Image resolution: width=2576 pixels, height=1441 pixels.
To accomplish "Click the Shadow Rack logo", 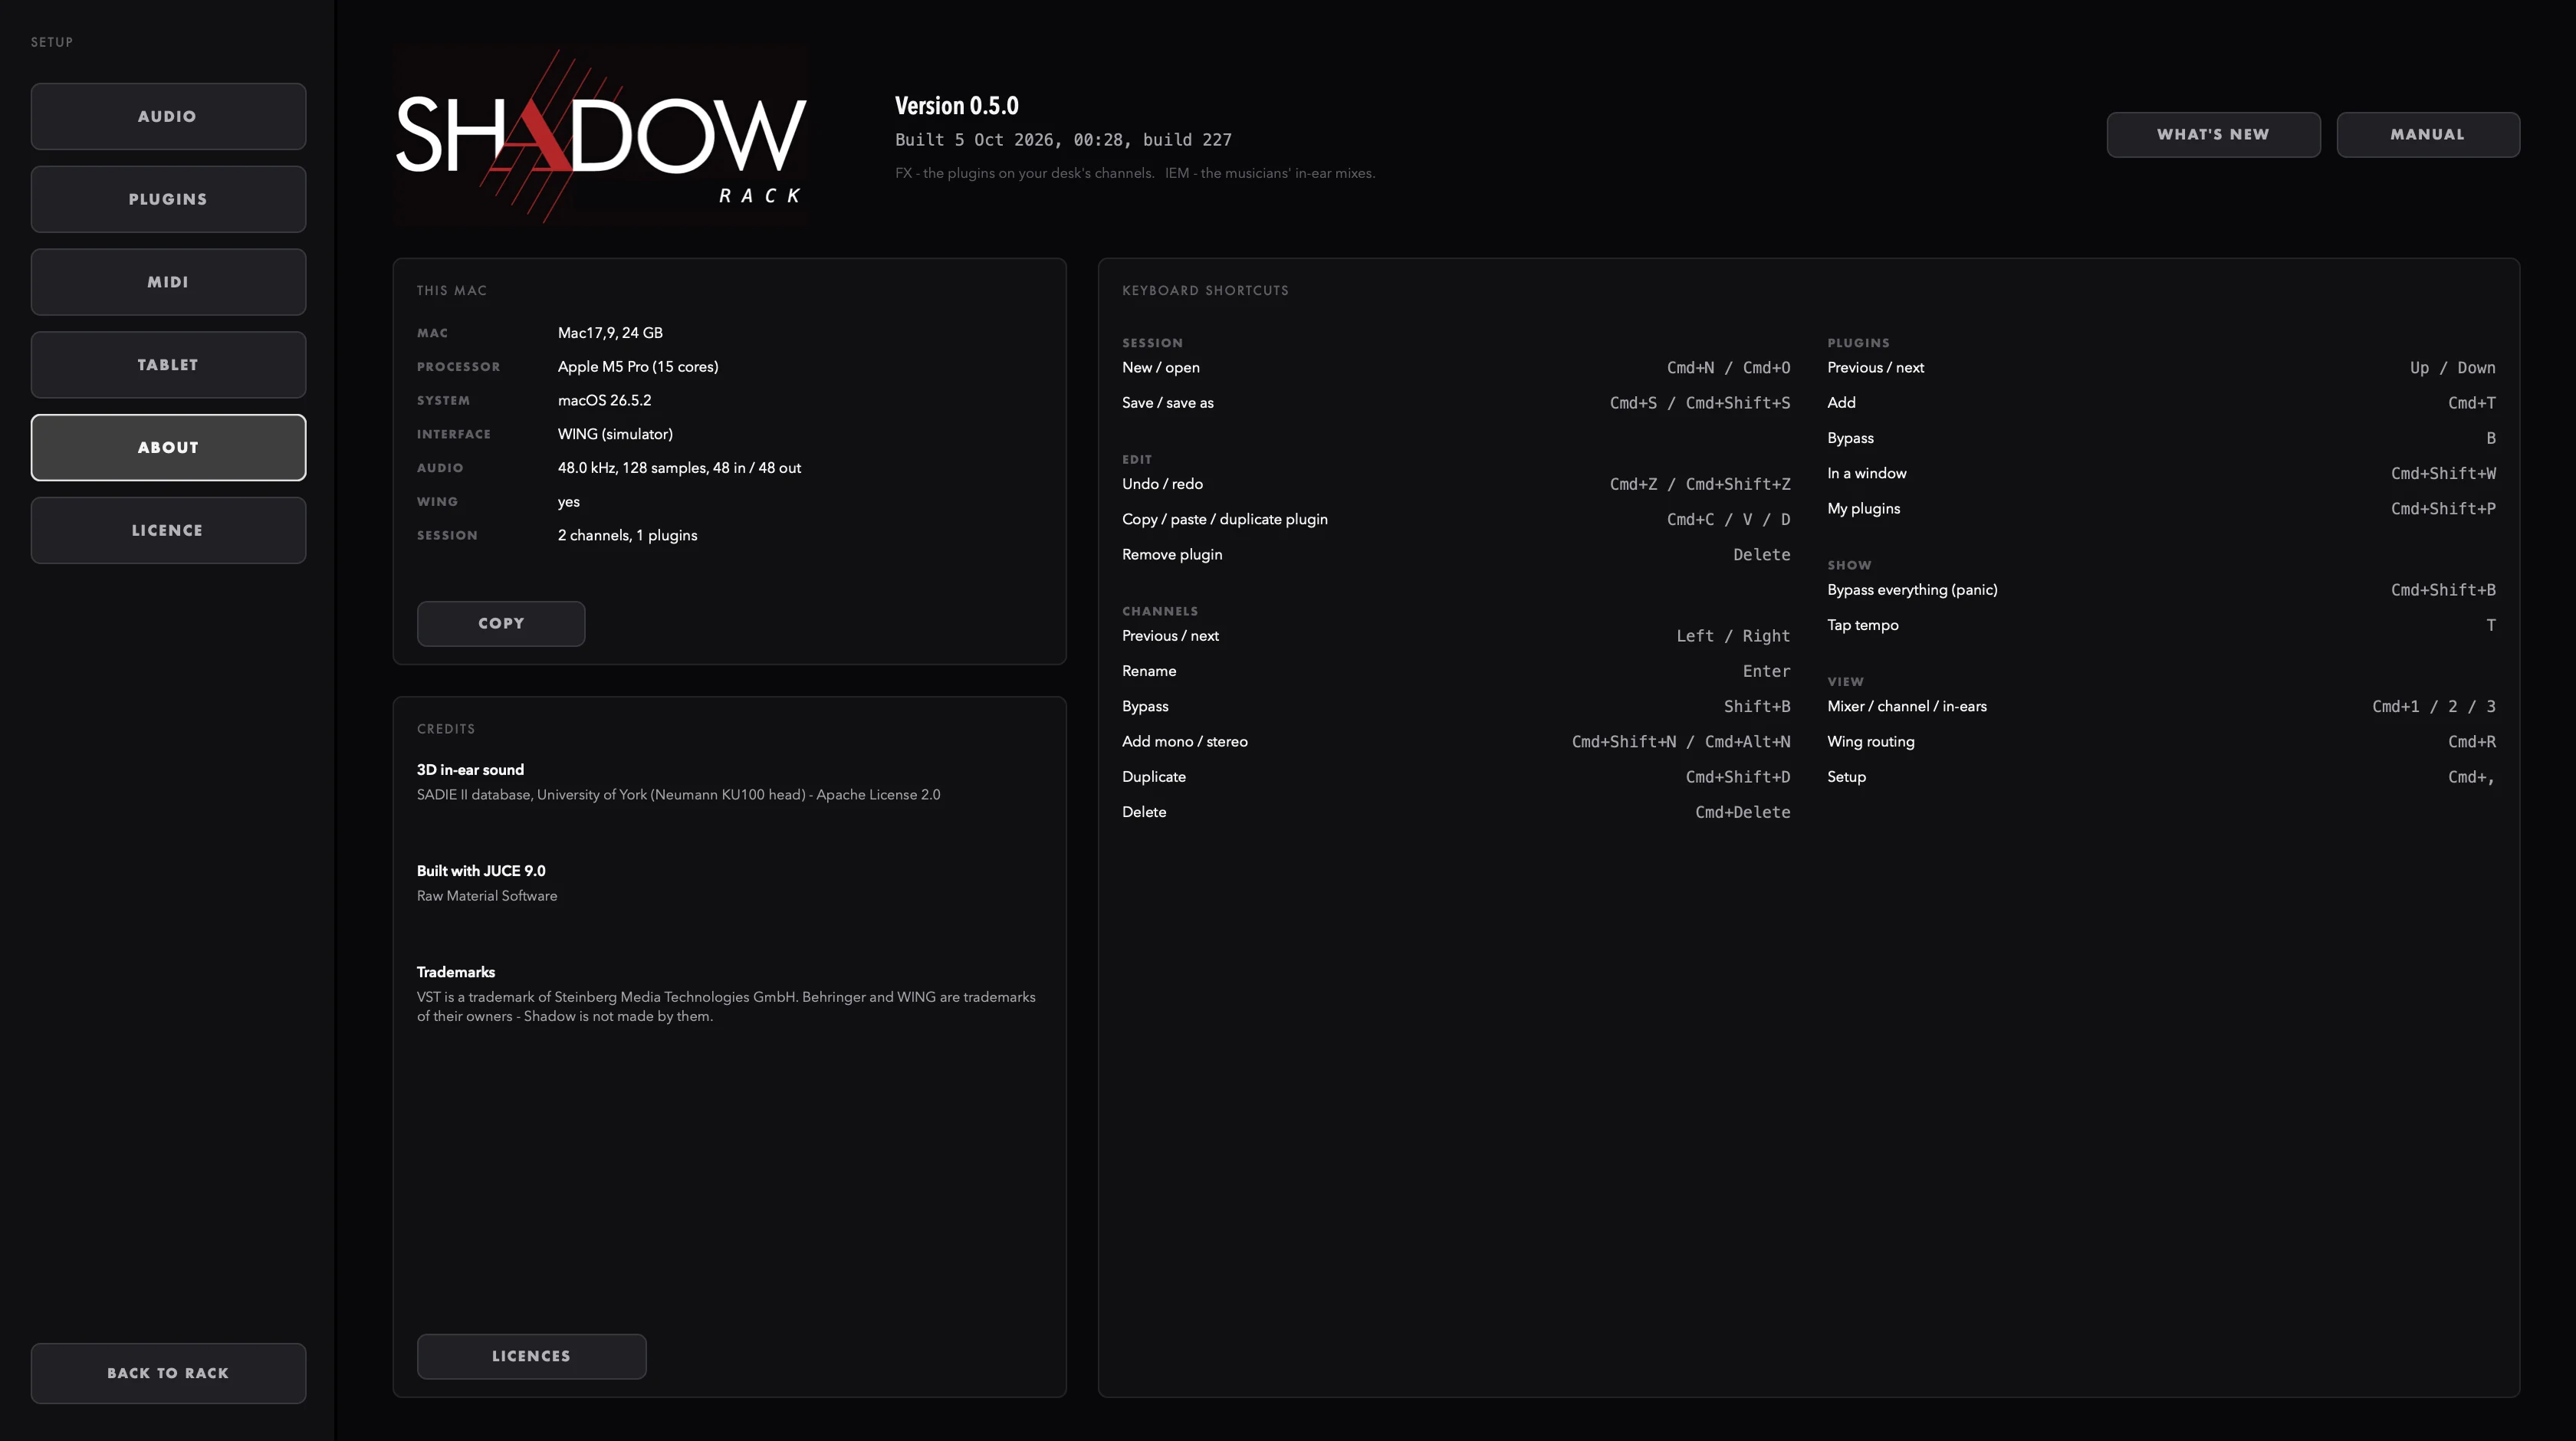I will pyautogui.click(x=600, y=135).
